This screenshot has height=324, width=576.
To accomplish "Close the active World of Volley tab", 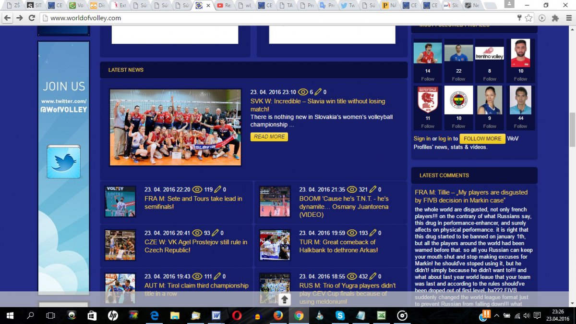I will (x=208, y=5).
